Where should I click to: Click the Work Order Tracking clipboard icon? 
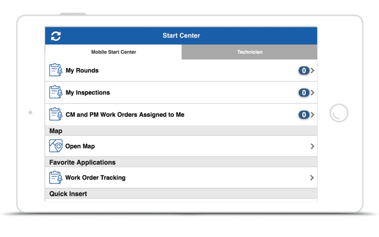pyautogui.click(x=56, y=177)
